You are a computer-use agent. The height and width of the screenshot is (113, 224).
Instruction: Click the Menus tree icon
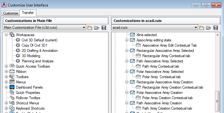point(12,82)
